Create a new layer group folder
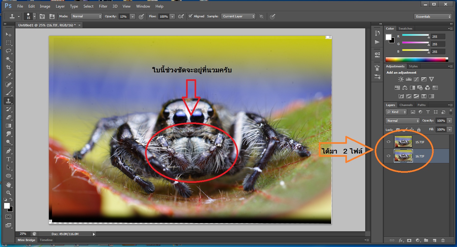 tap(426, 240)
